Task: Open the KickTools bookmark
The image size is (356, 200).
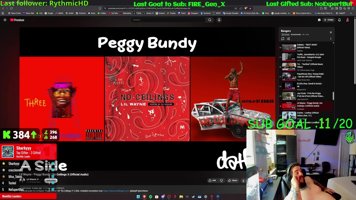Action: tap(81, 13)
